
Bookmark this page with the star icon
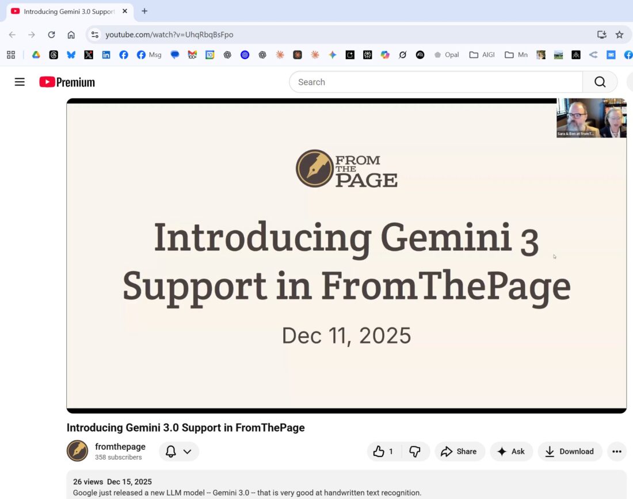point(619,35)
